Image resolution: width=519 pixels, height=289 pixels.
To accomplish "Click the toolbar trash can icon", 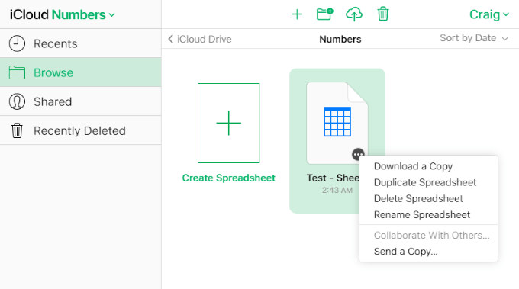I will pyautogui.click(x=382, y=14).
